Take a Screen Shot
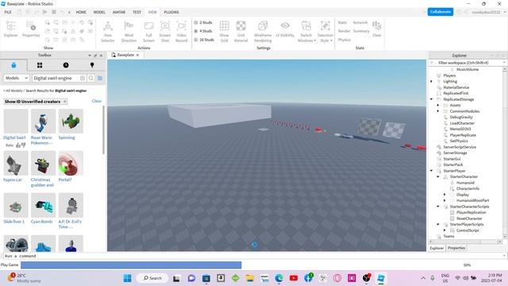This screenshot has width=508, height=286. 165,31
